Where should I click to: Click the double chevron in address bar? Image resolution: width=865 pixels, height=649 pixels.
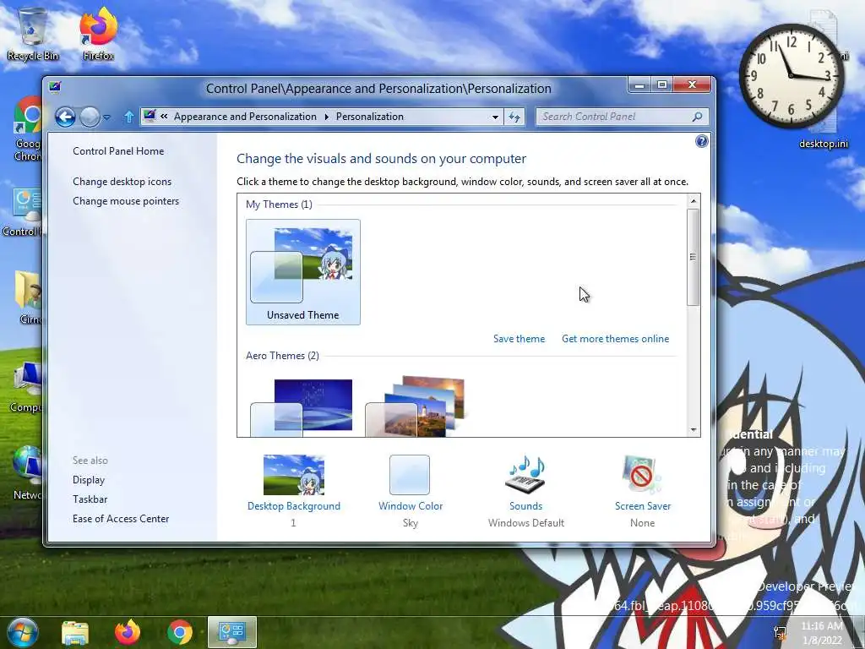164,117
